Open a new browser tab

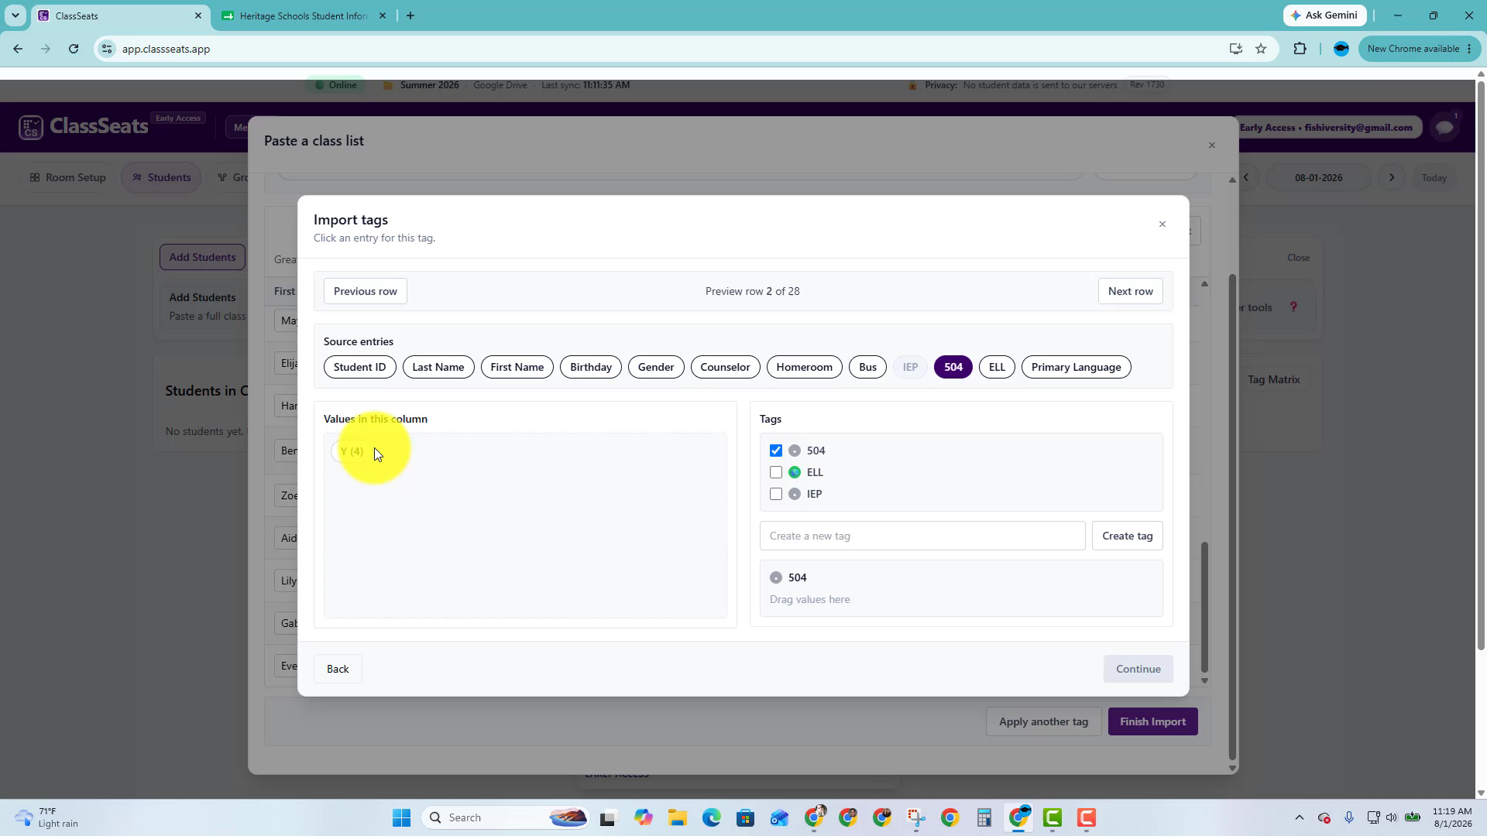point(410,15)
